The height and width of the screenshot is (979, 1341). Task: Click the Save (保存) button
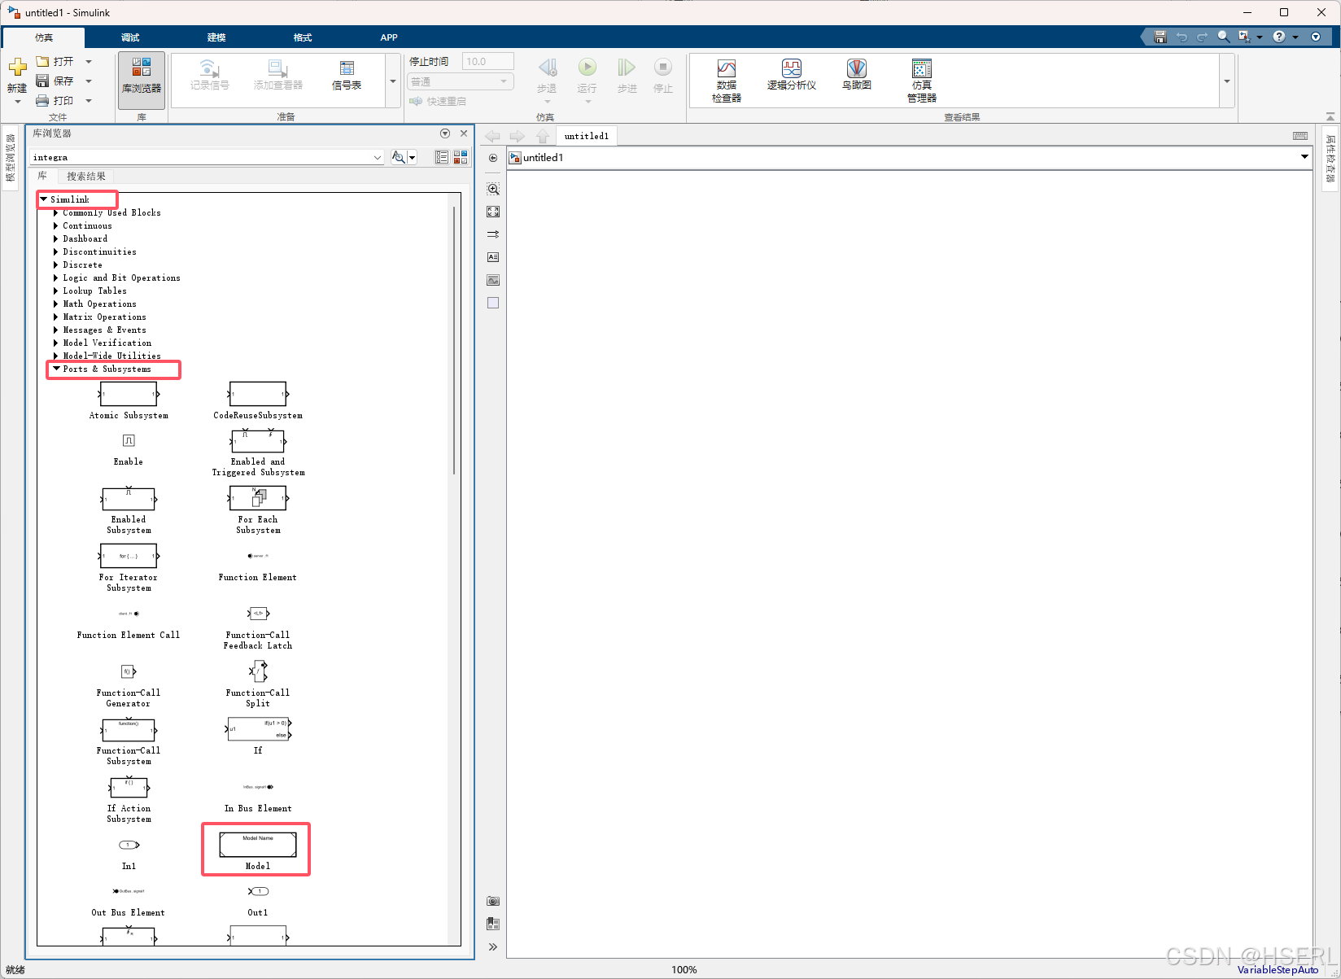(55, 81)
